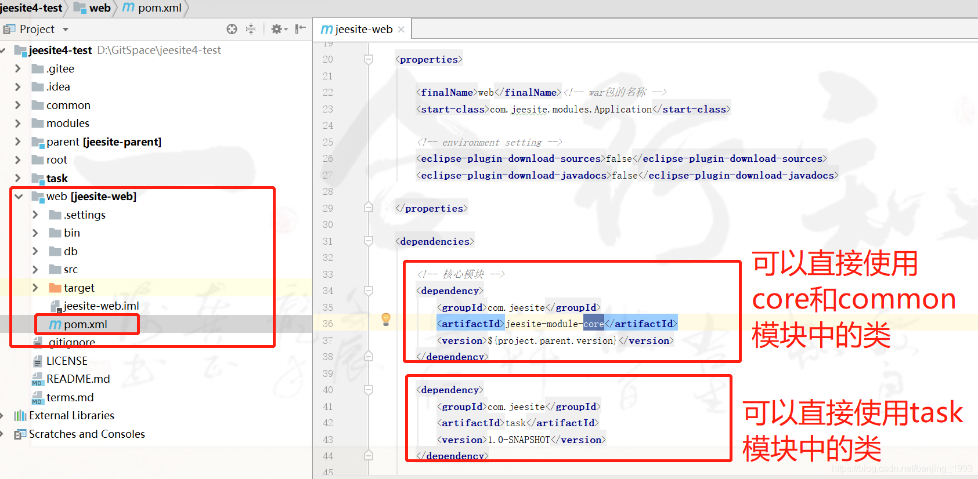Close the jeesite-web editor tab

pyautogui.click(x=401, y=30)
